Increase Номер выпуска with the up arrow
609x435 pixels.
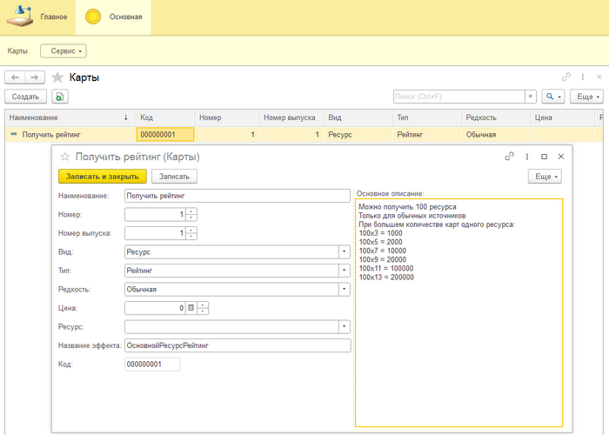191,230
